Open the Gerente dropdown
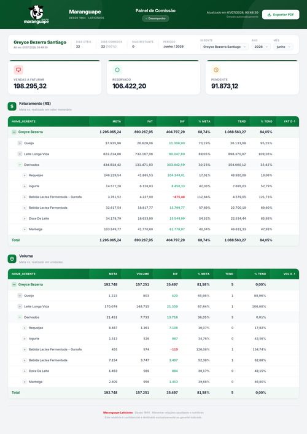The height and width of the screenshot is (434, 307). [x=224, y=47]
